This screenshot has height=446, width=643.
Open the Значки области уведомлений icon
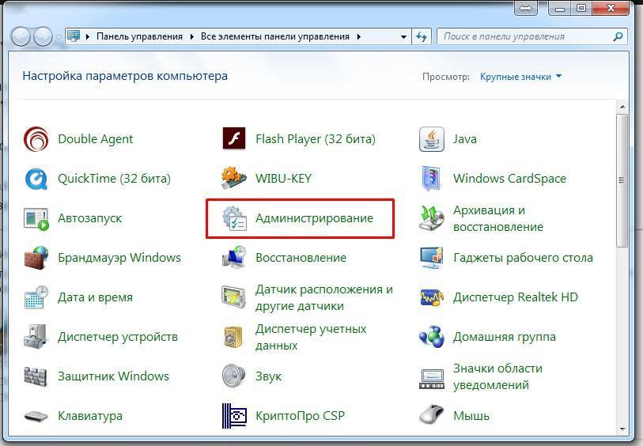click(431, 379)
